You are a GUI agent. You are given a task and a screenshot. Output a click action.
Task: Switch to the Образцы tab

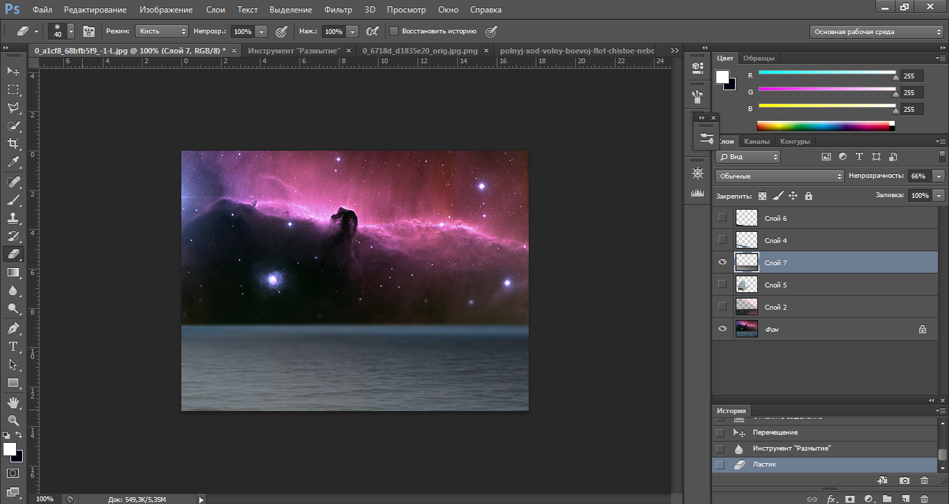pyautogui.click(x=759, y=58)
